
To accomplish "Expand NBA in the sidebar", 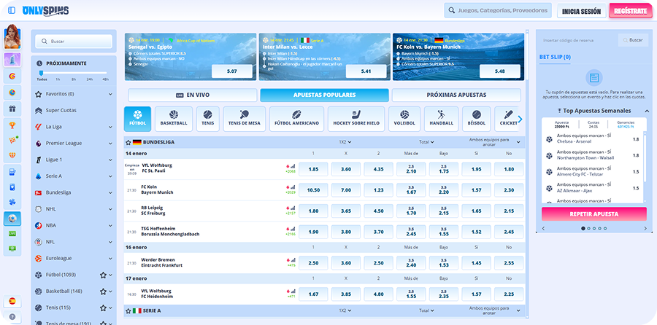I will coord(110,225).
